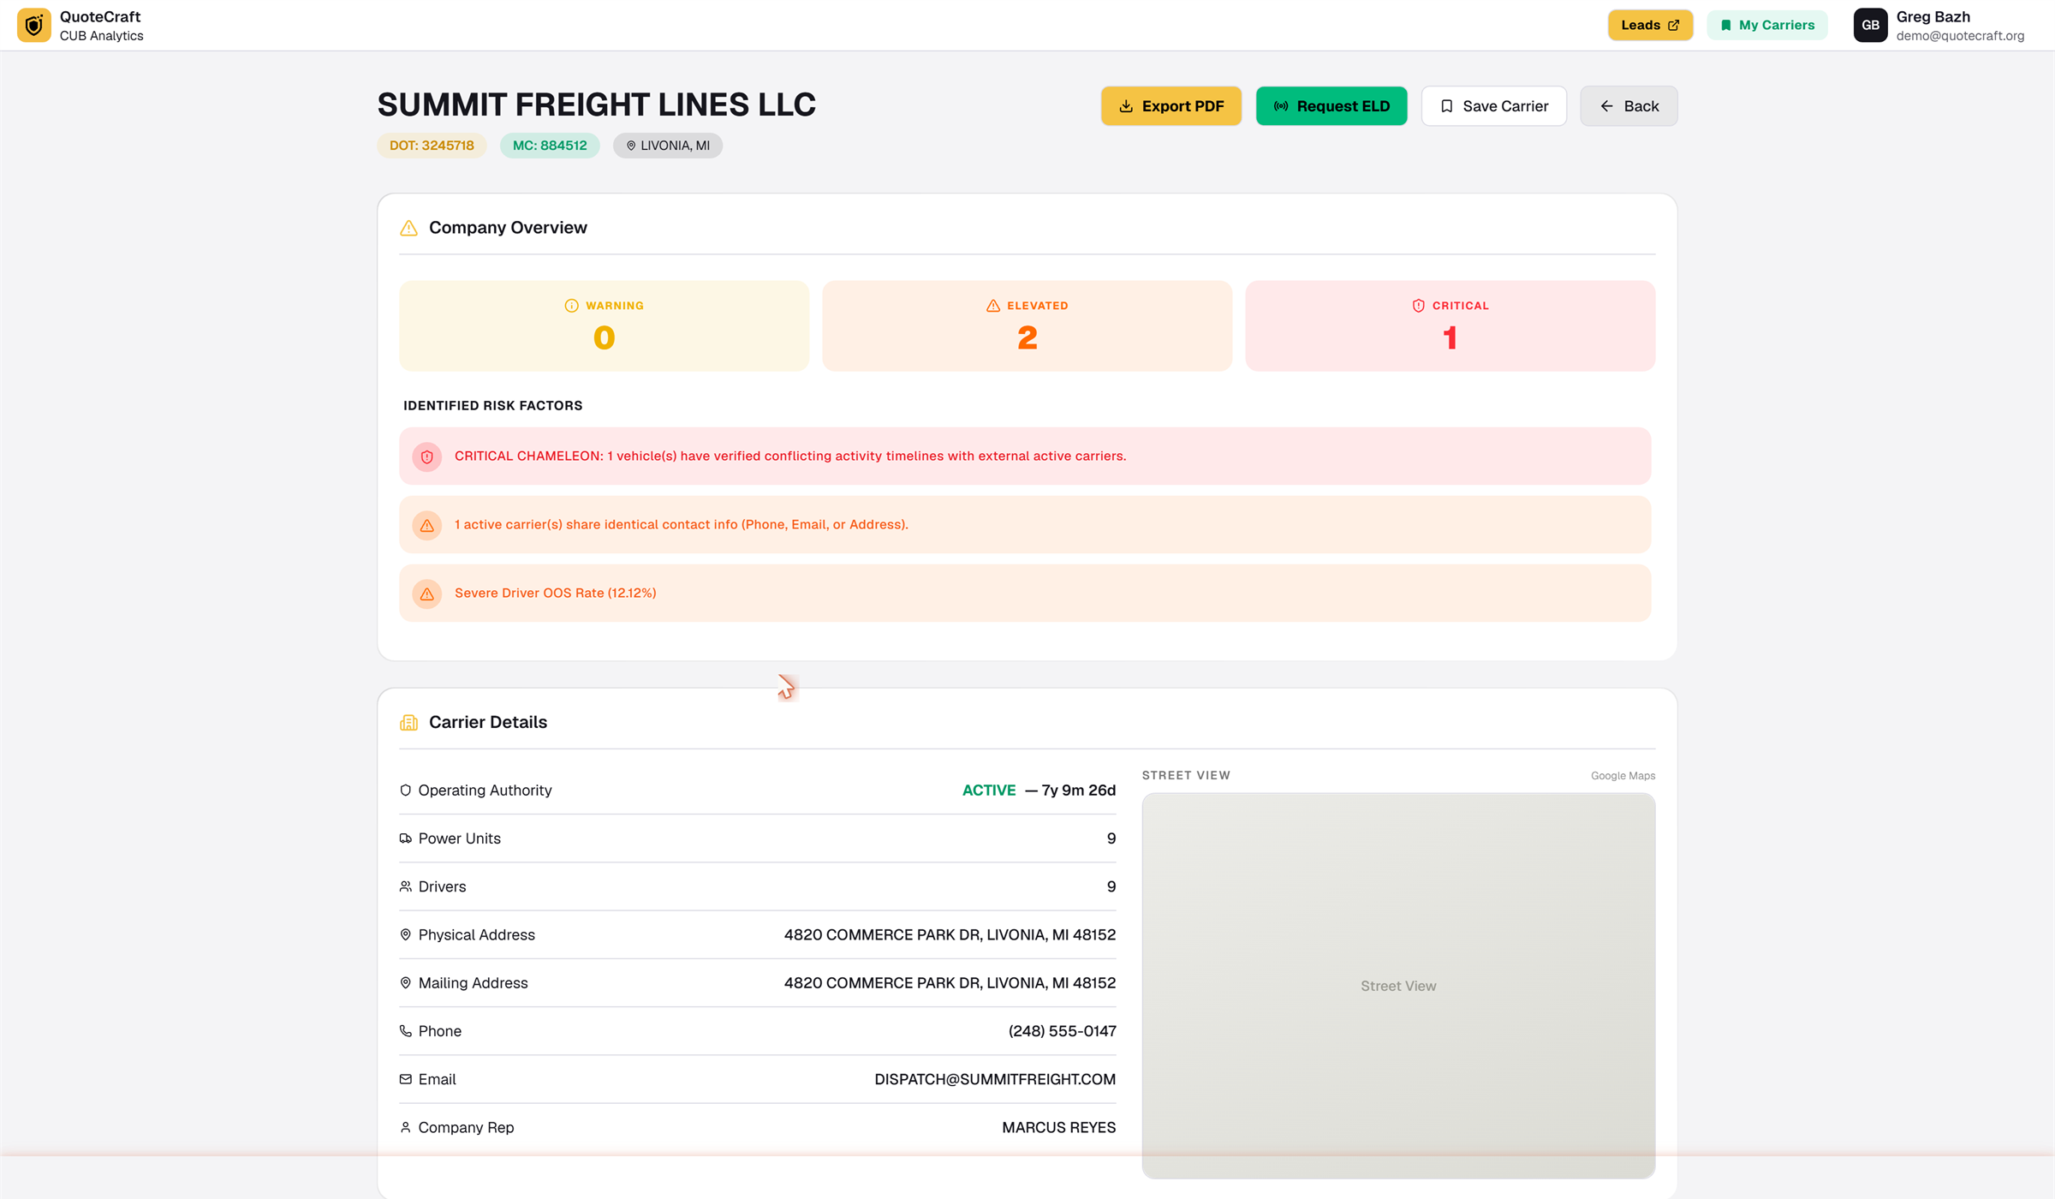2055x1199 pixels.
Task: Open the CRITICAL CHAMELEON risk factor text
Action: point(790,456)
